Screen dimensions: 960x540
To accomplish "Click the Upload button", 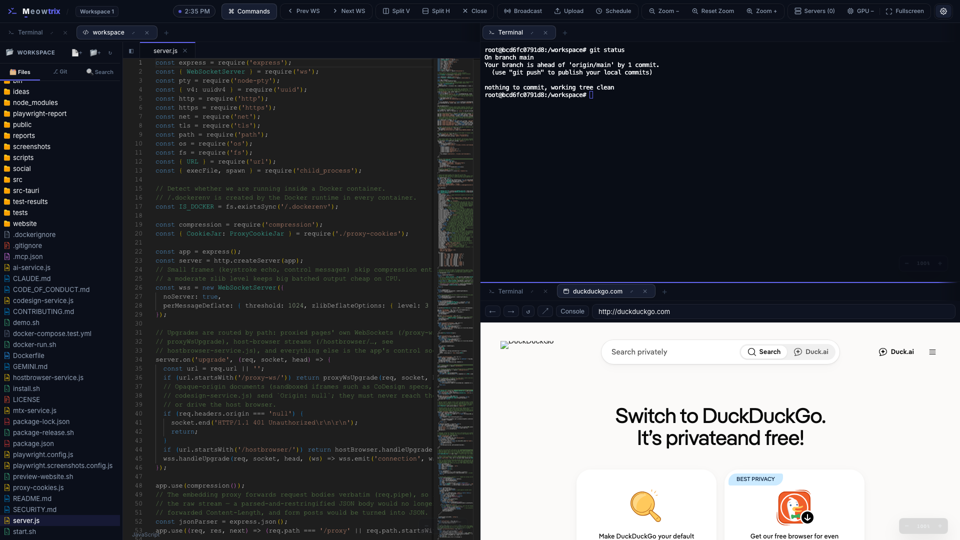I will click(569, 11).
